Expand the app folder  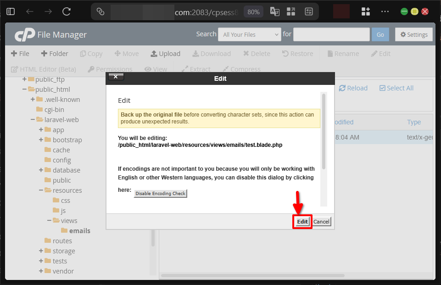41,129
